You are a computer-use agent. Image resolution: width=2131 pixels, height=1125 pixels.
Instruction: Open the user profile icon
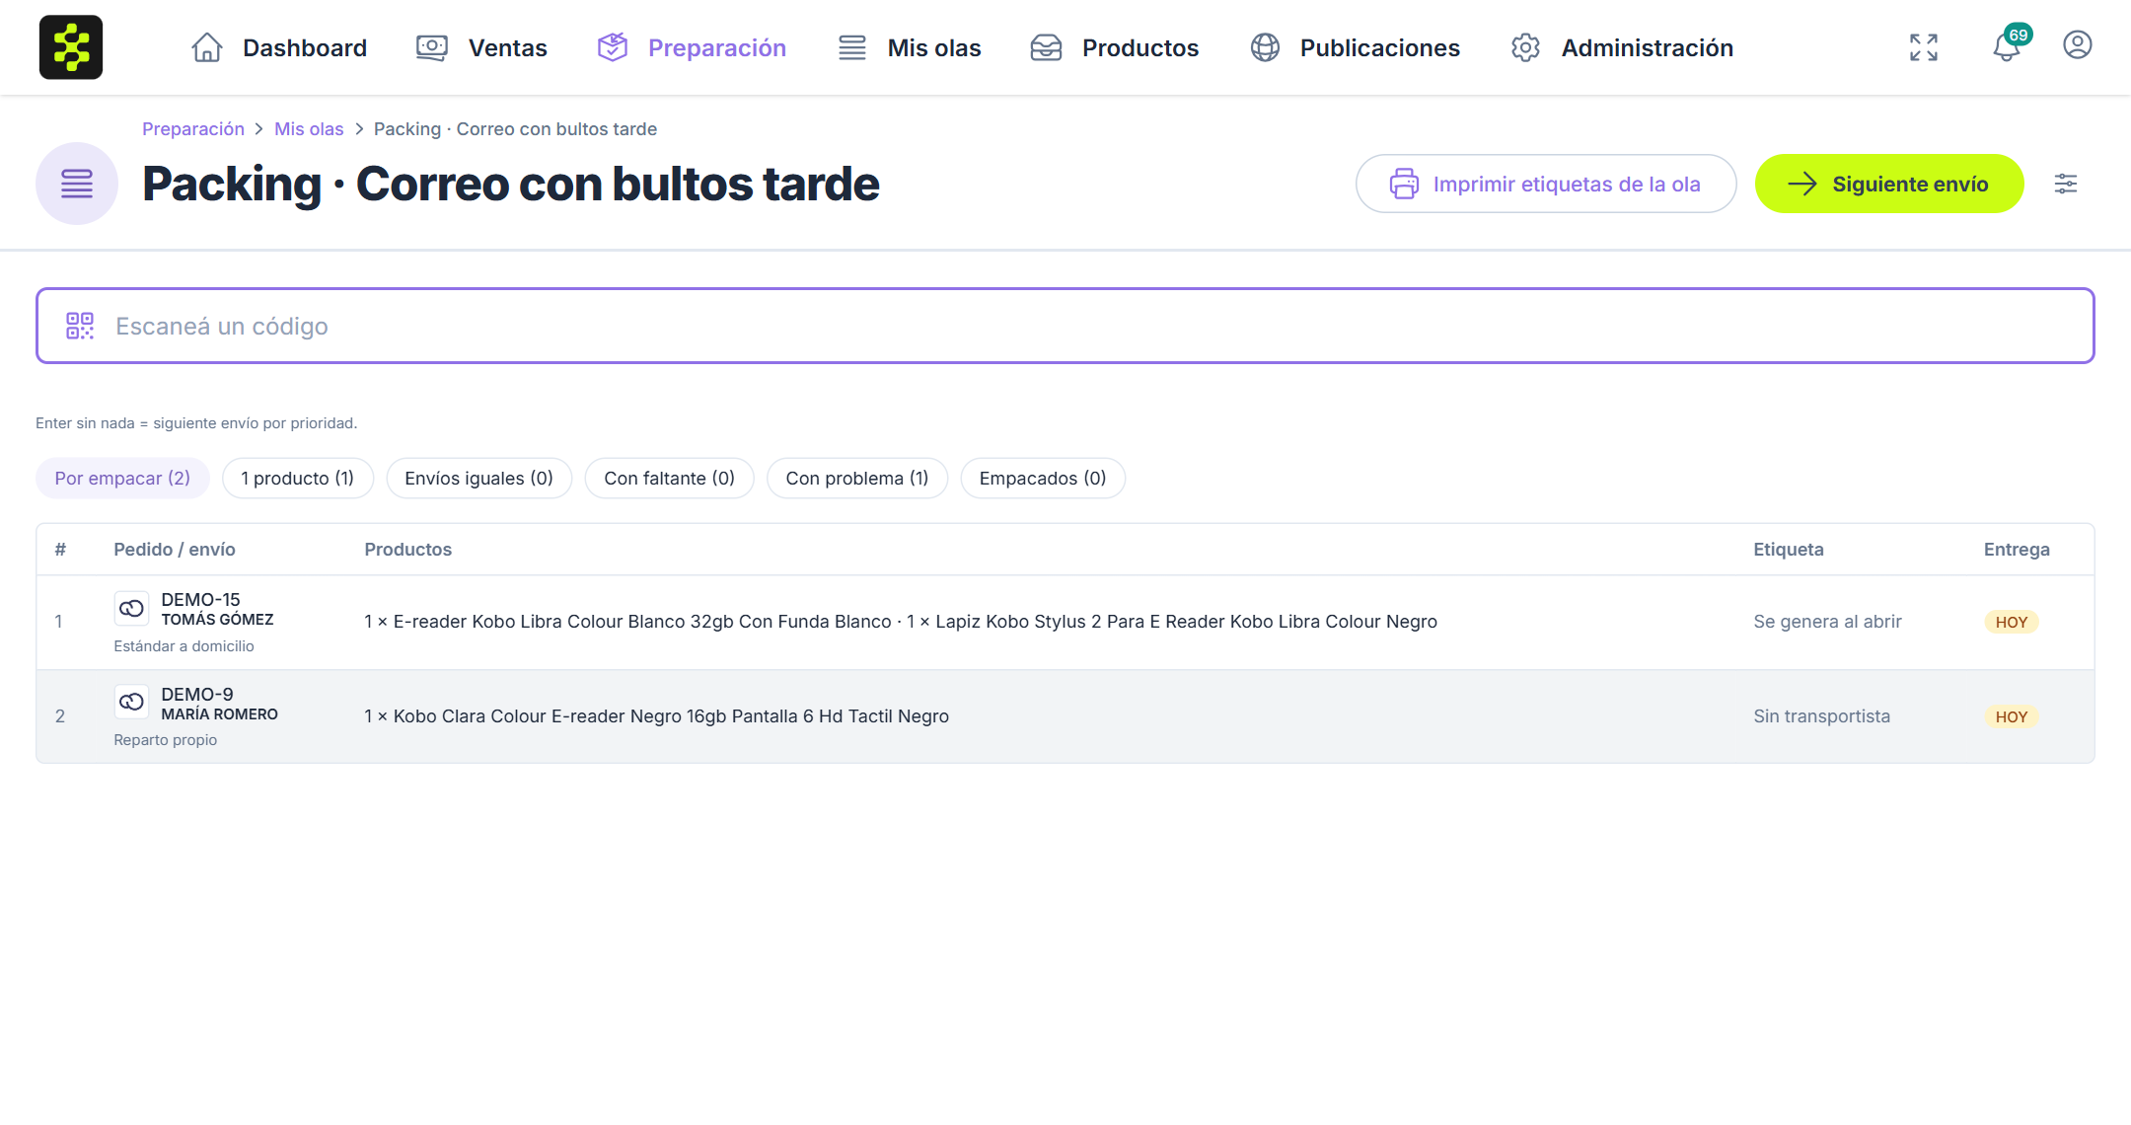[x=2078, y=45]
